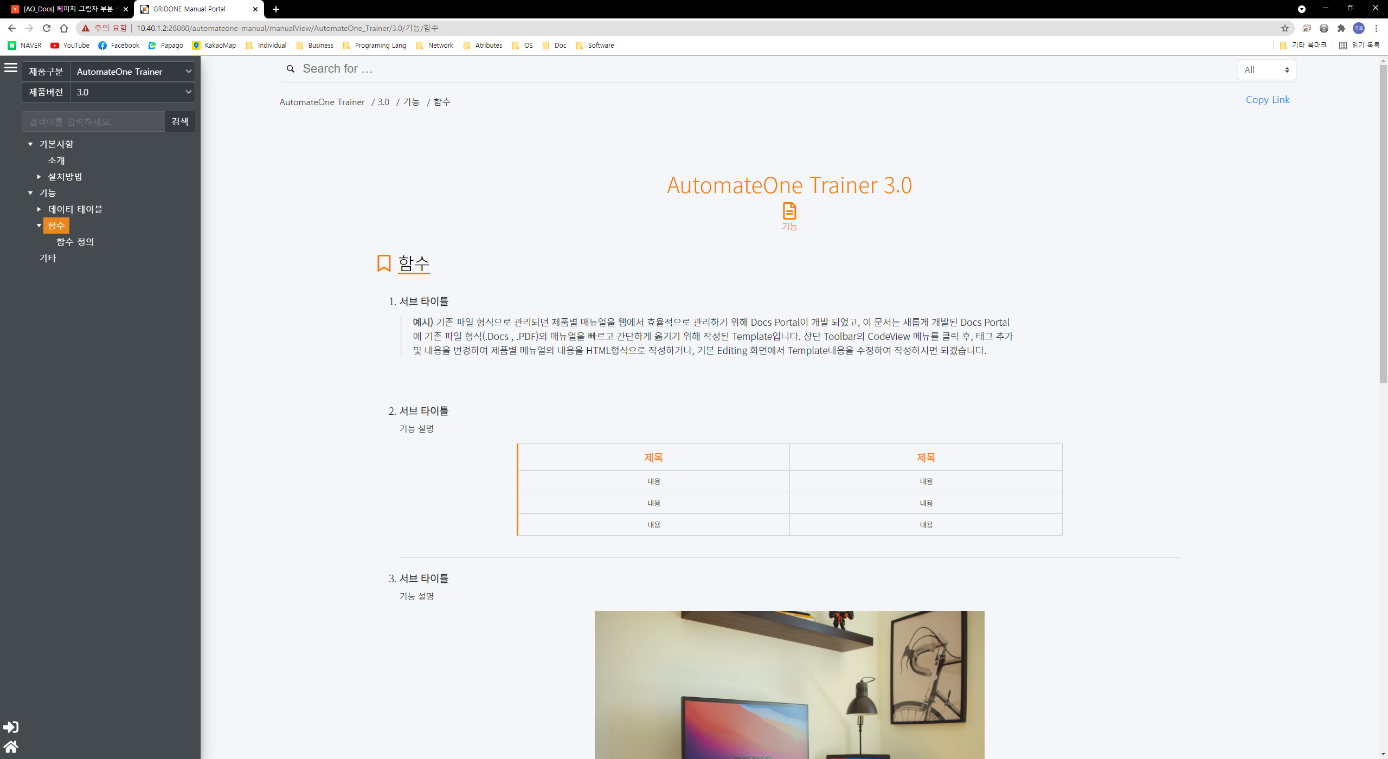Reload the page
The width and height of the screenshot is (1388, 759).
pyautogui.click(x=47, y=28)
